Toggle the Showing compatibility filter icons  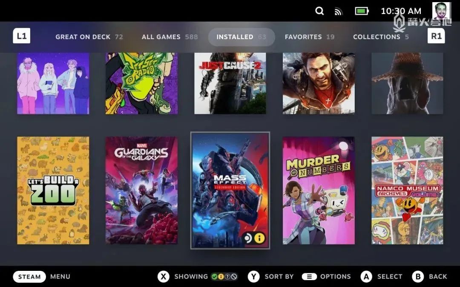tap(224, 276)
